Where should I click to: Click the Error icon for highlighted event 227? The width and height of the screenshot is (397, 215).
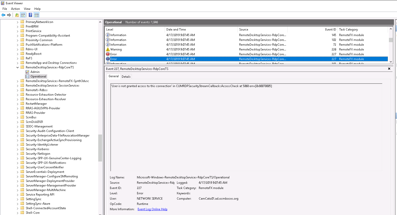[108, 59]
